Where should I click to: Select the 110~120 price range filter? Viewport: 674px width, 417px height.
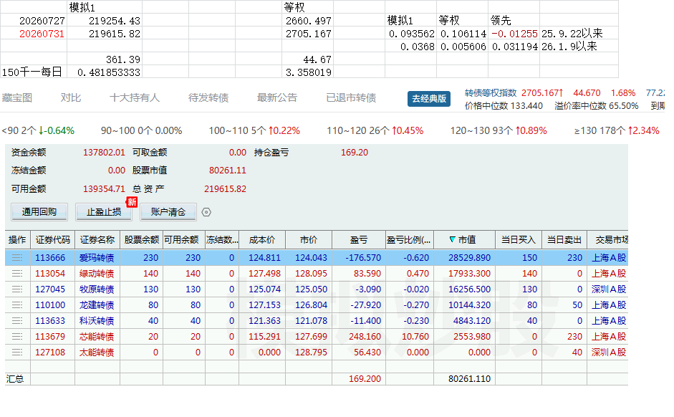[375, 130]
